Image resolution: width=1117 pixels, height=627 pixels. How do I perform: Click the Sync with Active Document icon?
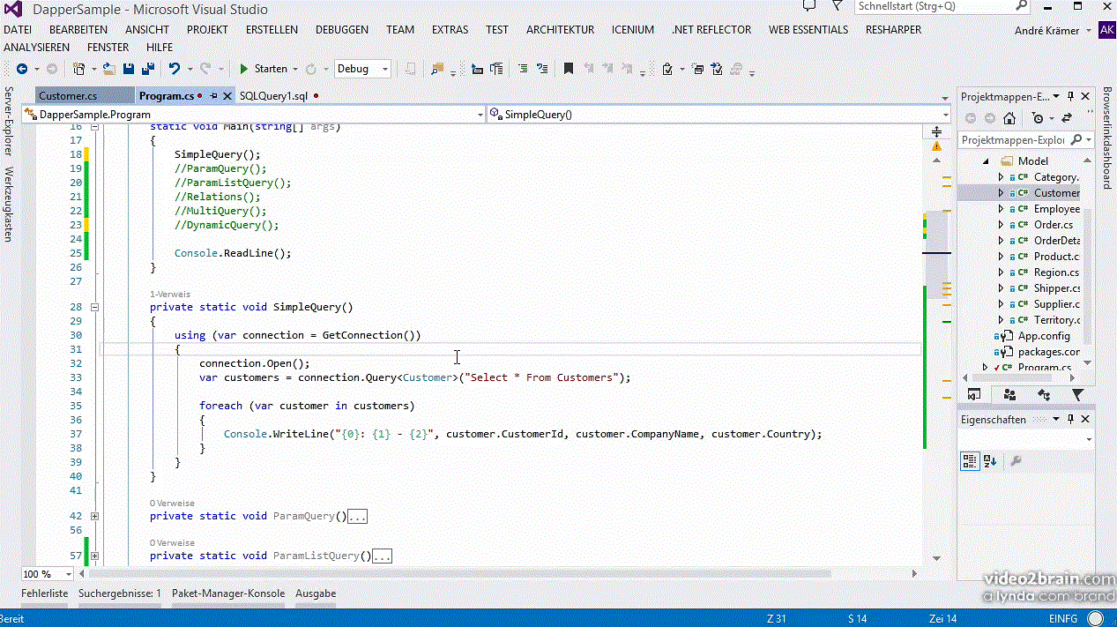tap(1067, 118)
